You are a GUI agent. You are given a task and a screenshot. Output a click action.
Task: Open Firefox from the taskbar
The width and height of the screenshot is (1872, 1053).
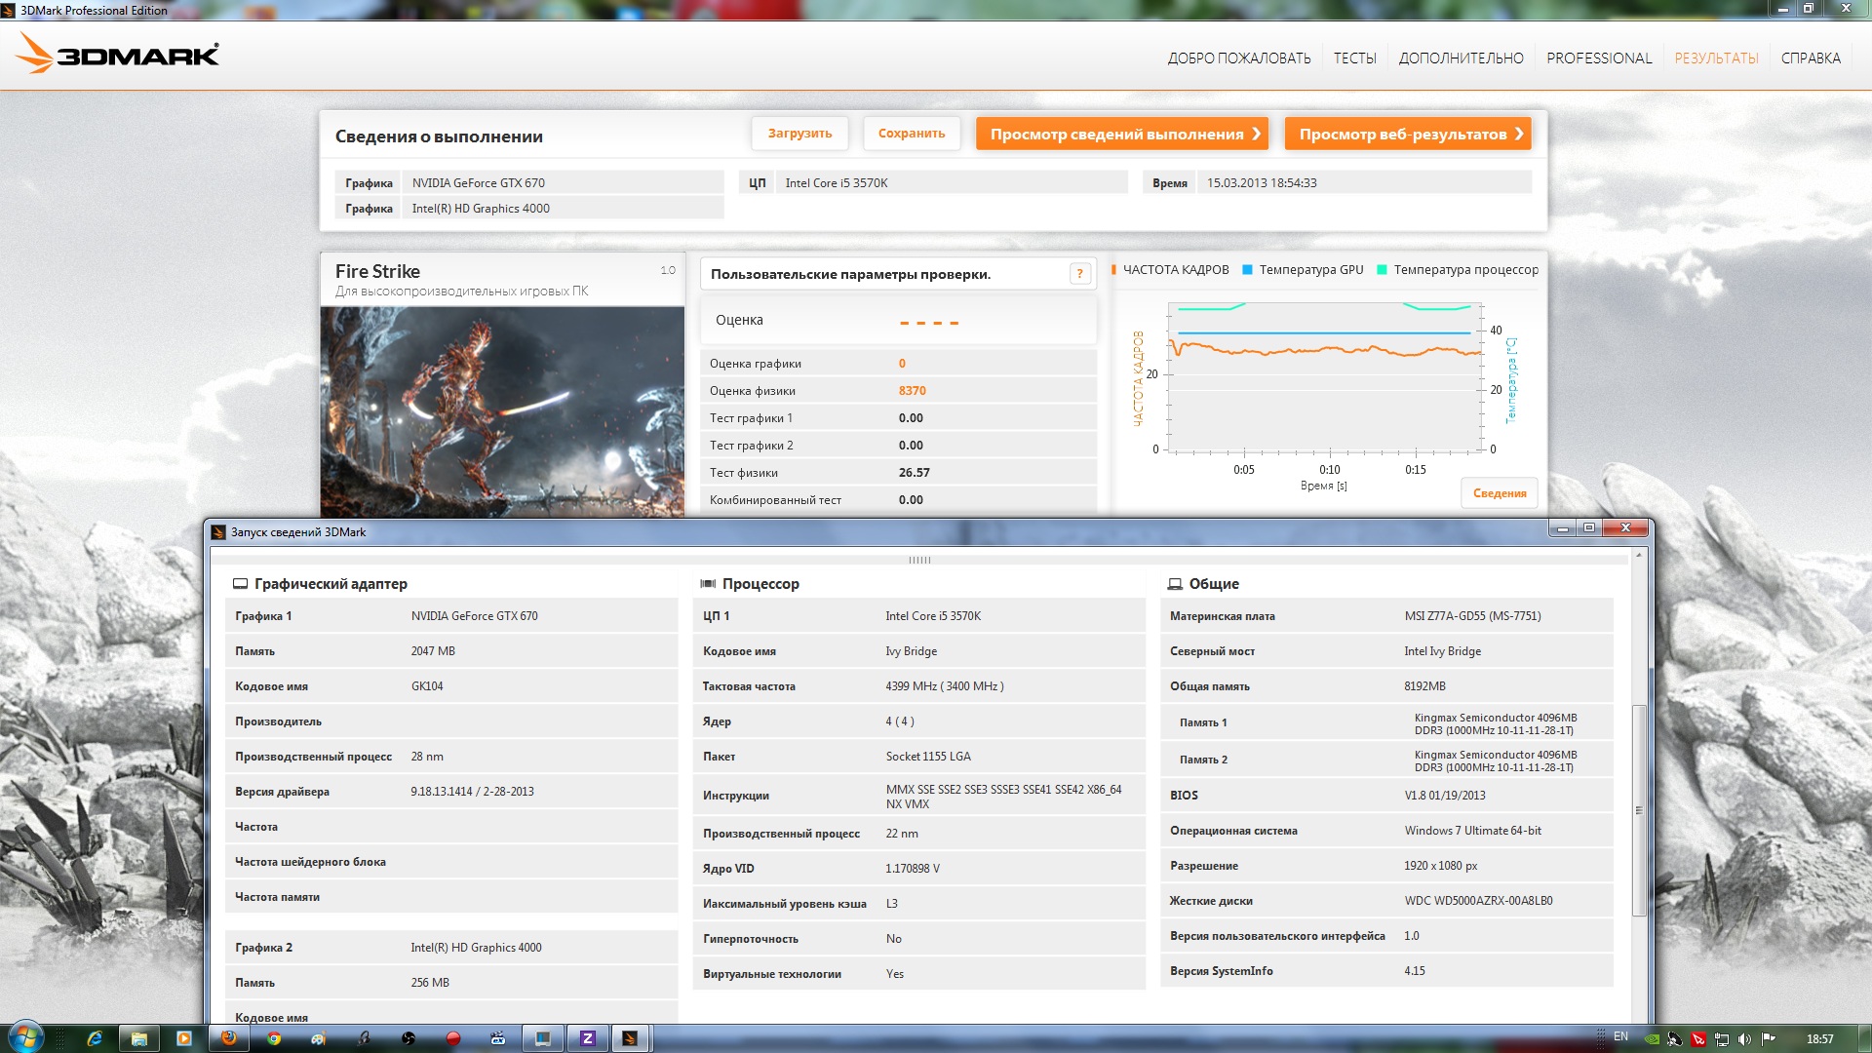pyautogui.click(x=229, y=1038)
